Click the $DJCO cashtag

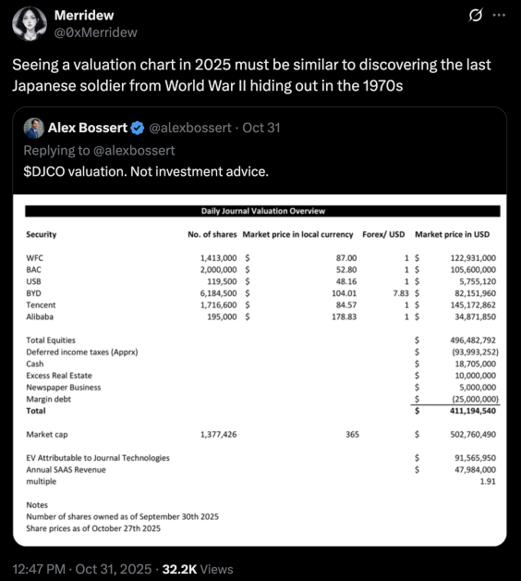pos(44,171)
